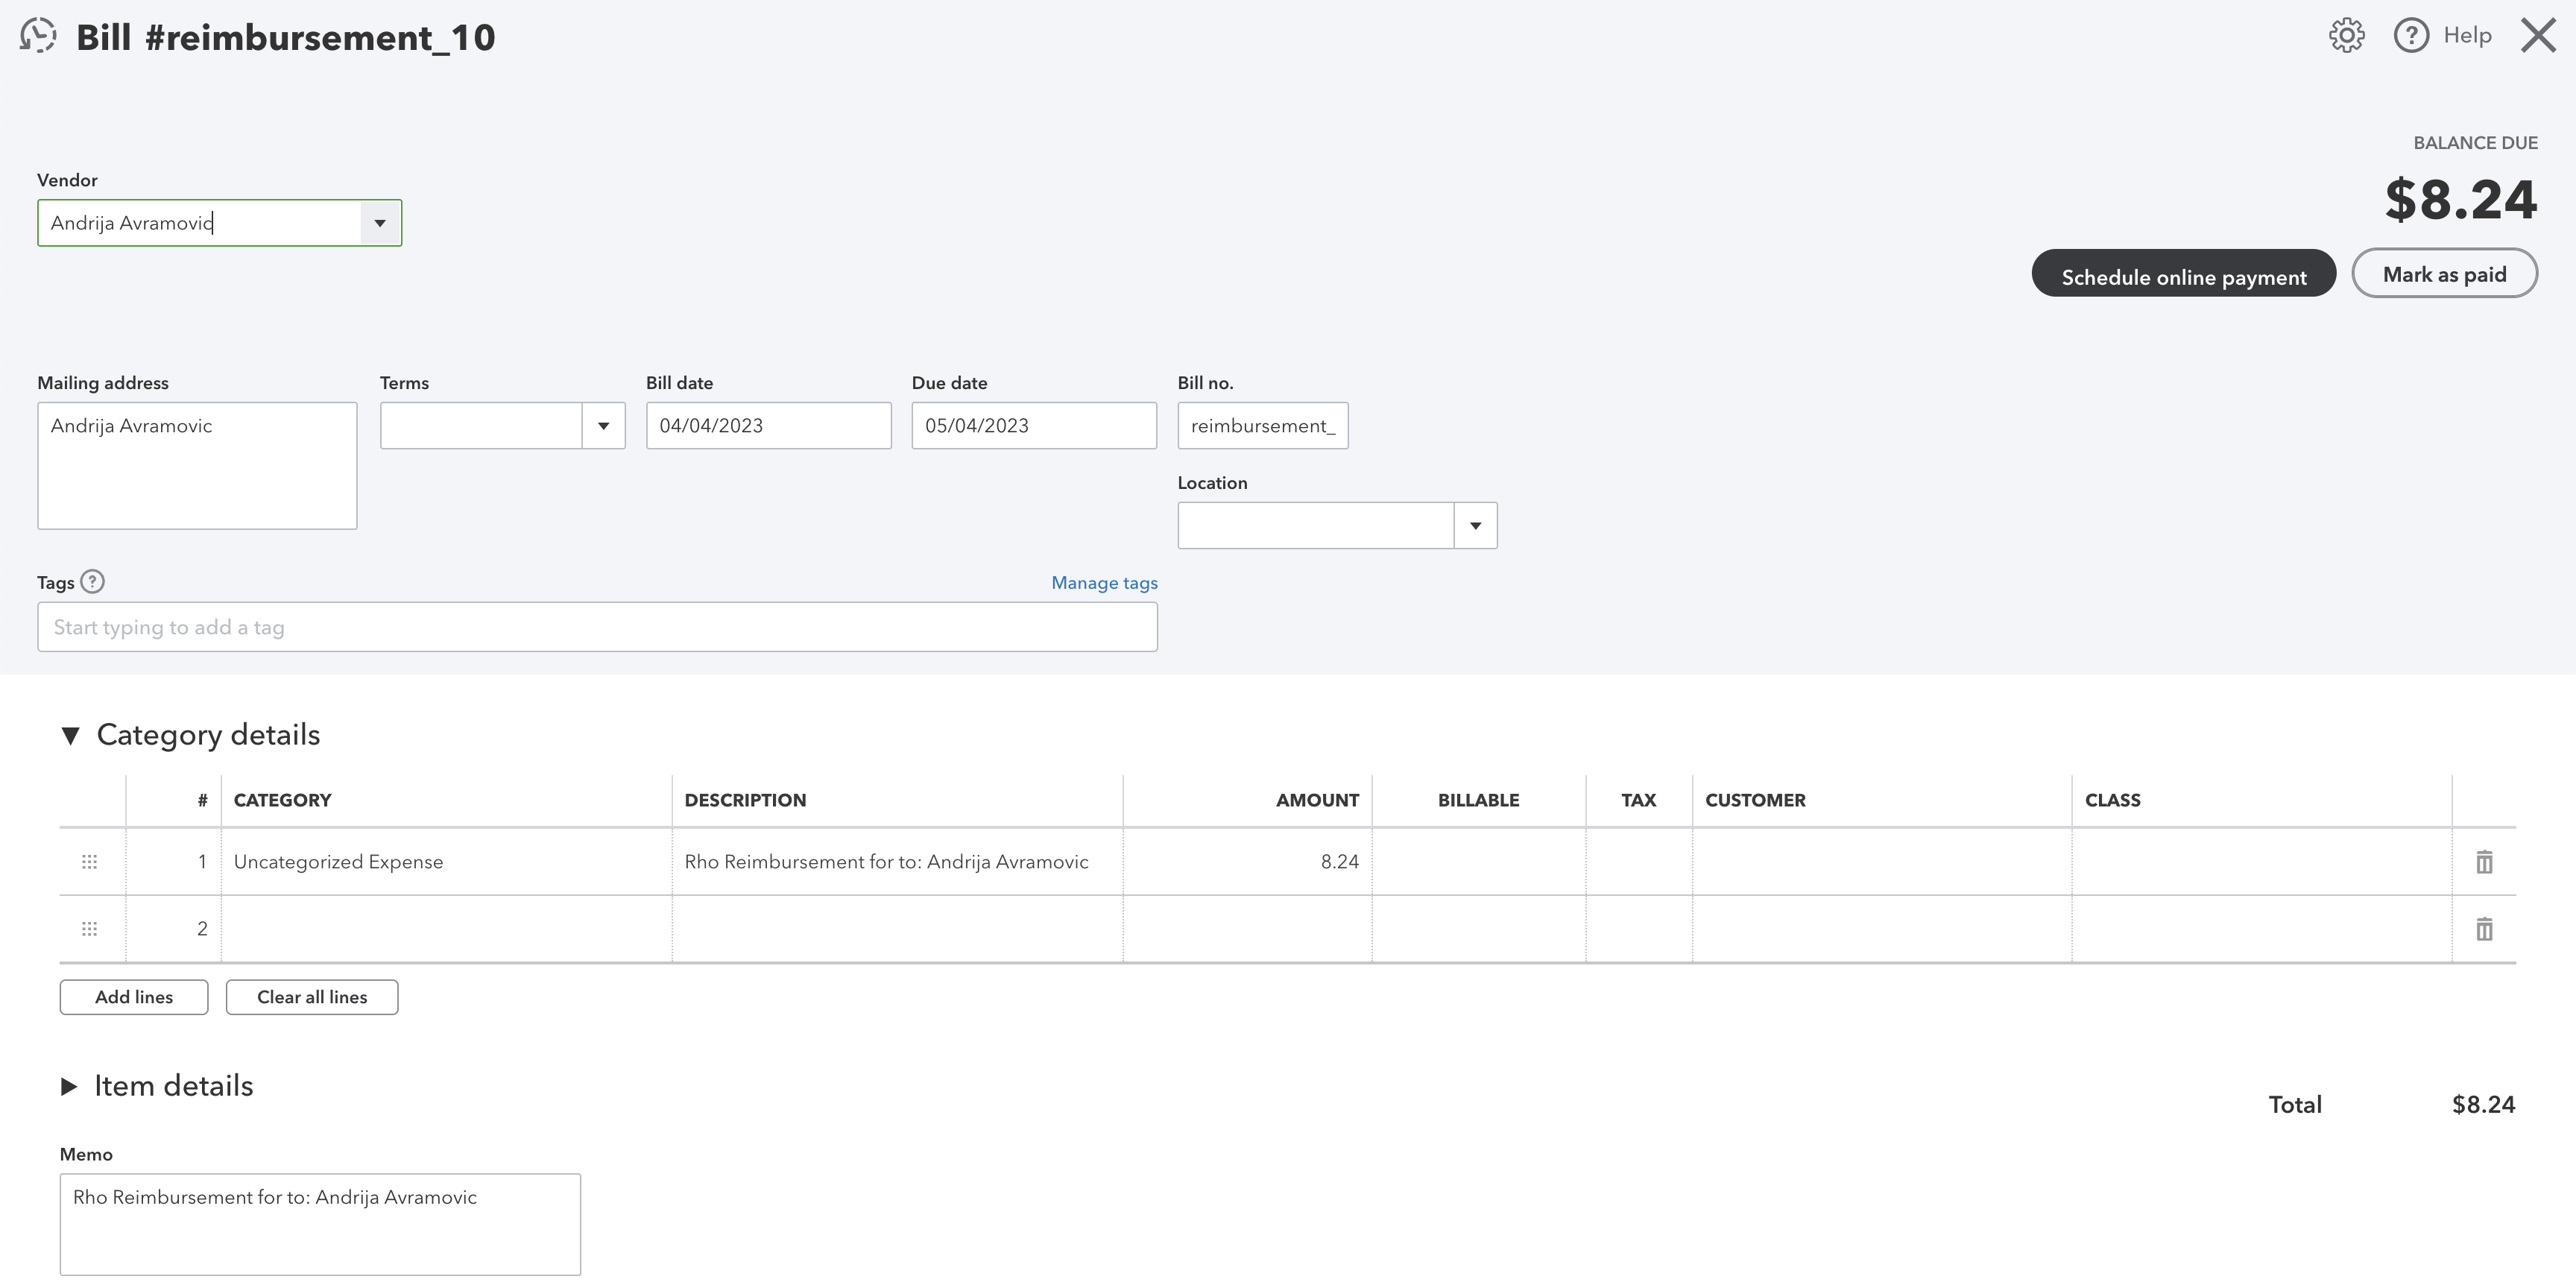Grab the drag handle for line 1
Screen dimensions: 2576x1282
click(89, 861)
